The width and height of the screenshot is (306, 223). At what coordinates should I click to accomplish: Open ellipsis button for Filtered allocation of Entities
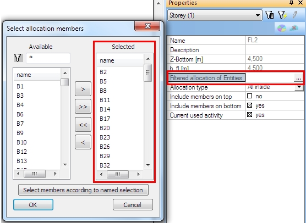(298, 78)
